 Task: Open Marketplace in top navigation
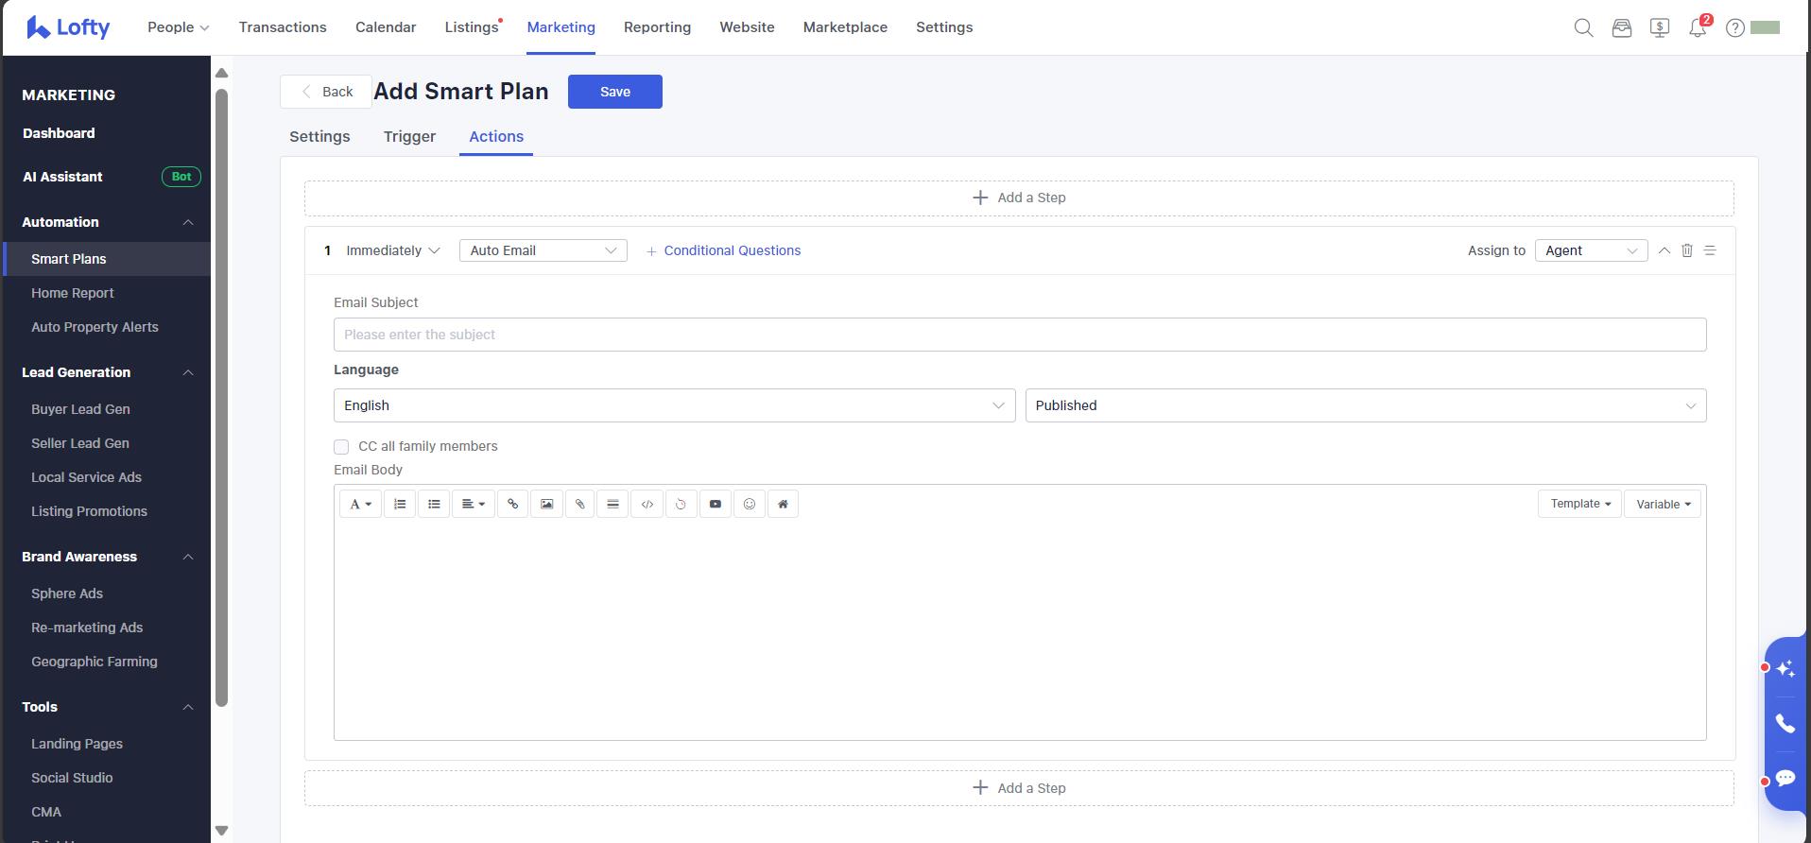845,27
